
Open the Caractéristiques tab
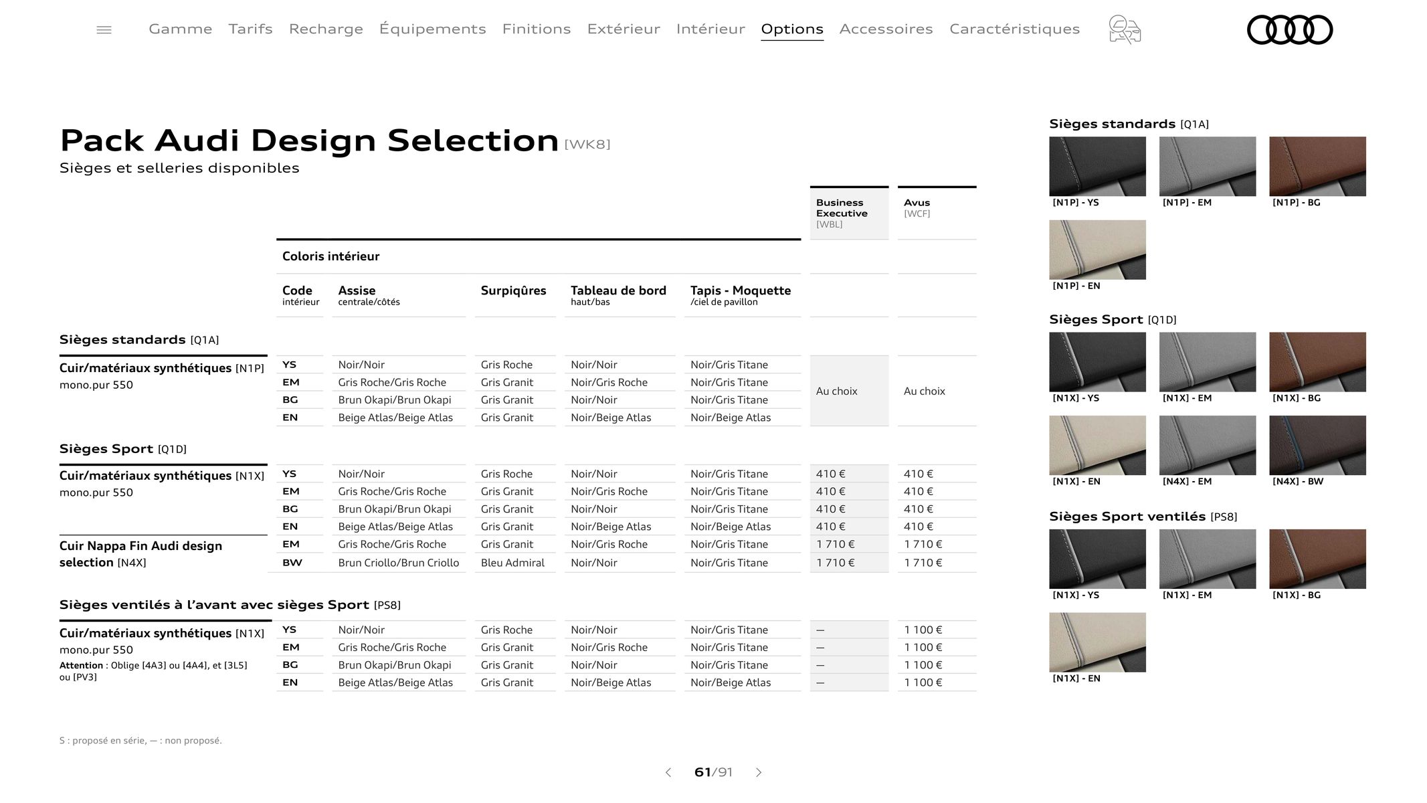point(1014,29)
